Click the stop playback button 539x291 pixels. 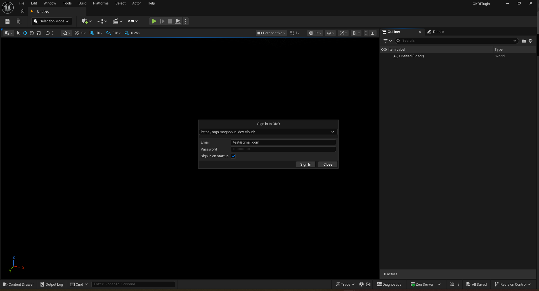[x=170, y=21]
